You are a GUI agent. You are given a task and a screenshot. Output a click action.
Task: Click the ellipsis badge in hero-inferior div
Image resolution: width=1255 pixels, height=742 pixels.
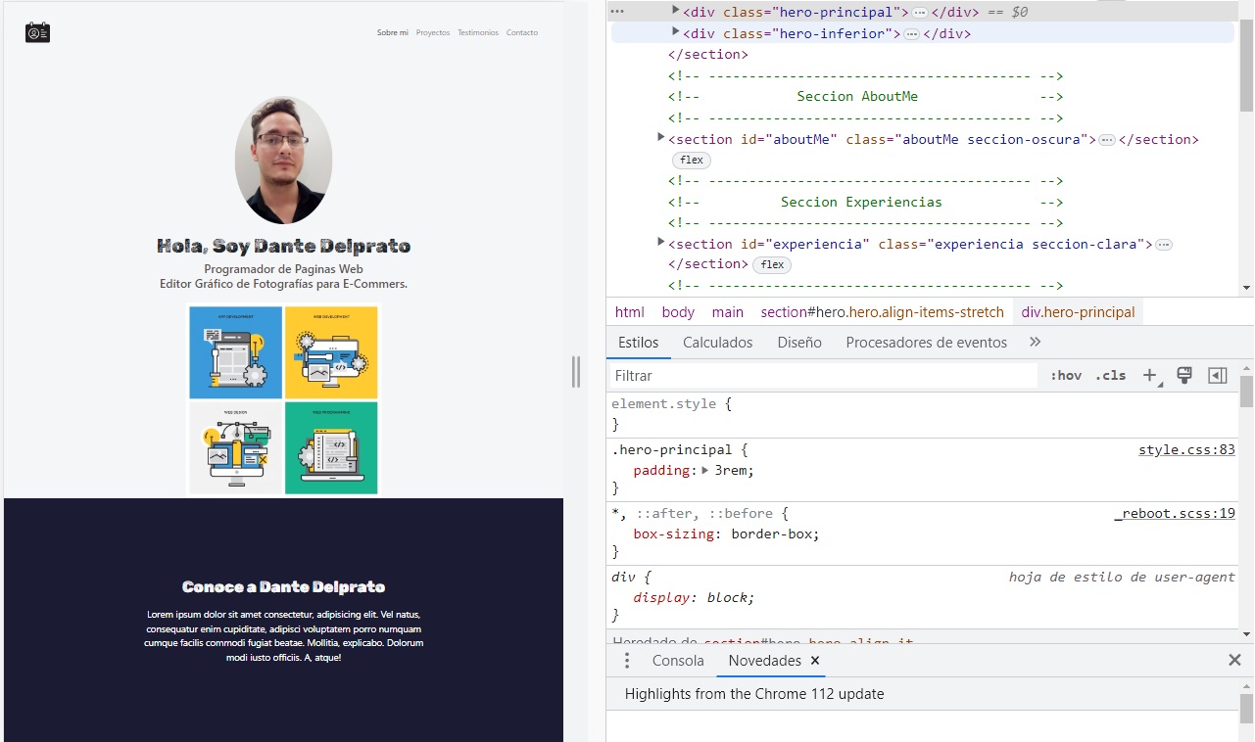912,34
